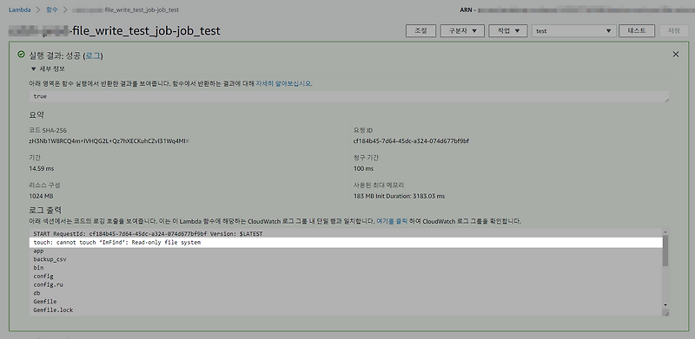Screen dimensions: 695x339
Task: Click the greyed 저장 save button
Action: point(674,30)
